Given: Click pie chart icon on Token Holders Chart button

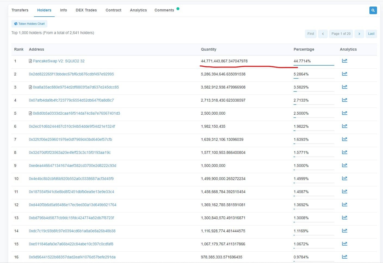Looking at the screenshot, I should tap(16, 24).
